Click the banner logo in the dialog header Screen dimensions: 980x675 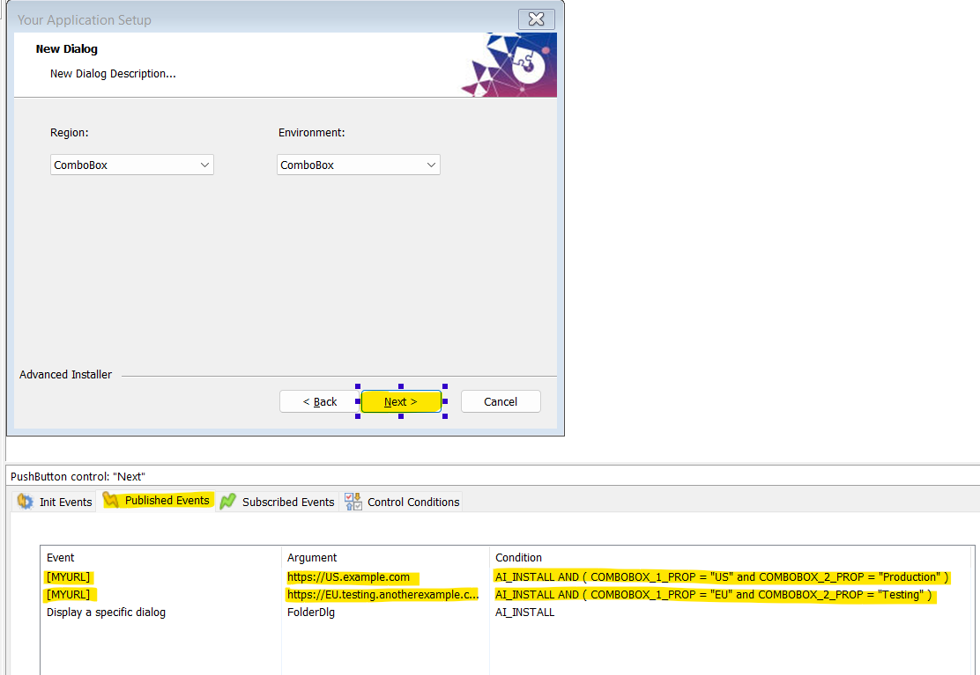(x=509, y=65)
